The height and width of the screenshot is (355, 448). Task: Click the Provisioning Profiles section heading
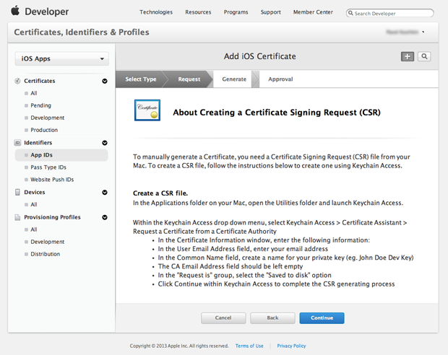(52, 217)
